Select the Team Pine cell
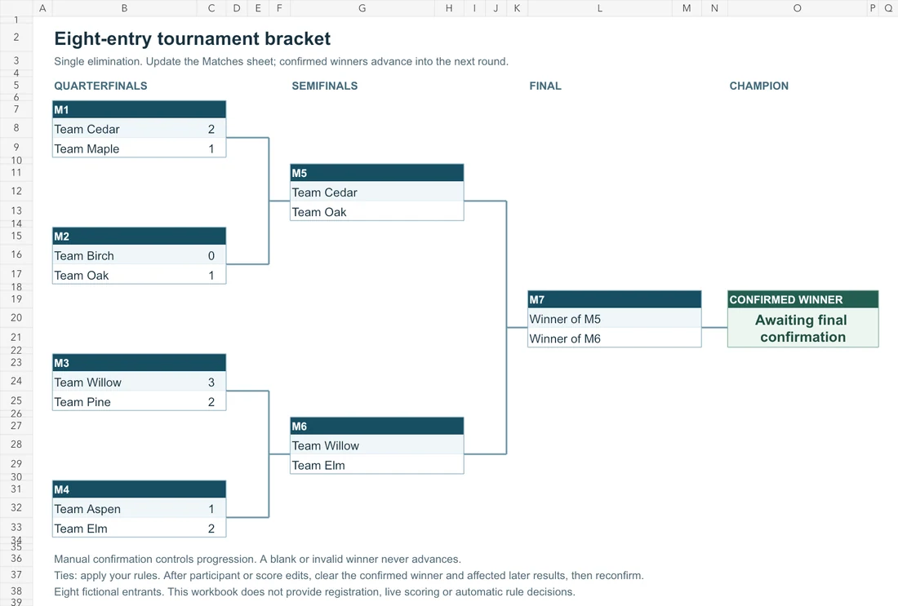 click(x=125, y=402)
